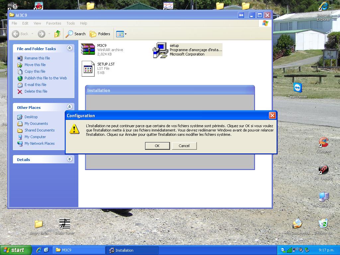Open the Tools menu
This screenshot has width=340, height=255.
click(71, 23)
